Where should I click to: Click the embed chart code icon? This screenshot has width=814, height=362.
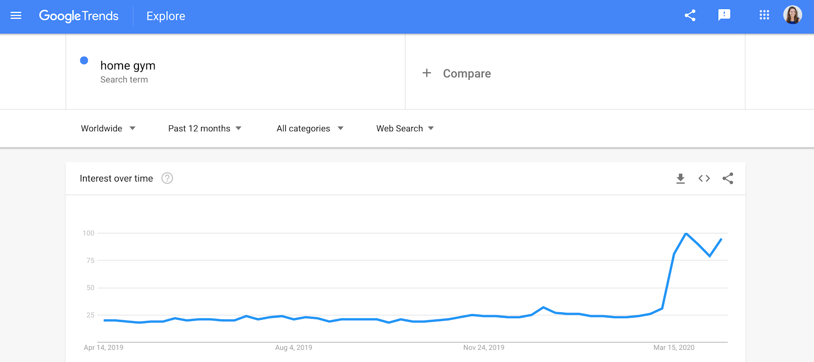coord(704,178)
